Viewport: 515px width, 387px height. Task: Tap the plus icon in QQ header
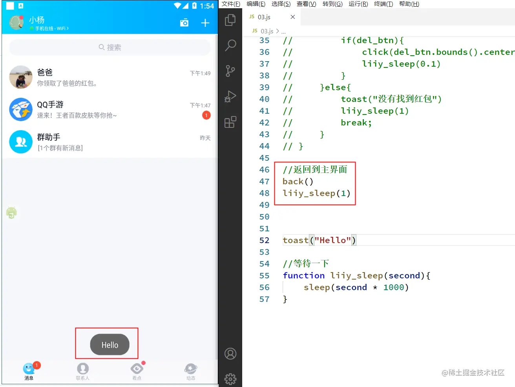coord(205,23)
